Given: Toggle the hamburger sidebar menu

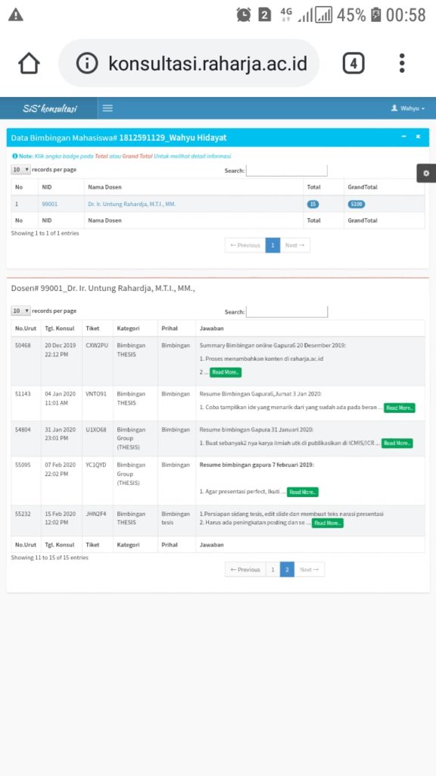Looking at the screenshot, I should click(107, 108).
